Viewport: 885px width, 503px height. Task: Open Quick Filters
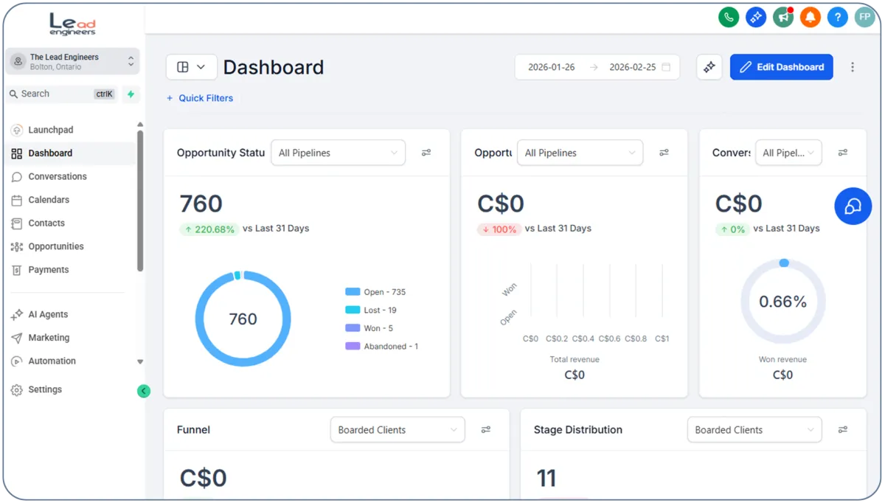[199, 98]
